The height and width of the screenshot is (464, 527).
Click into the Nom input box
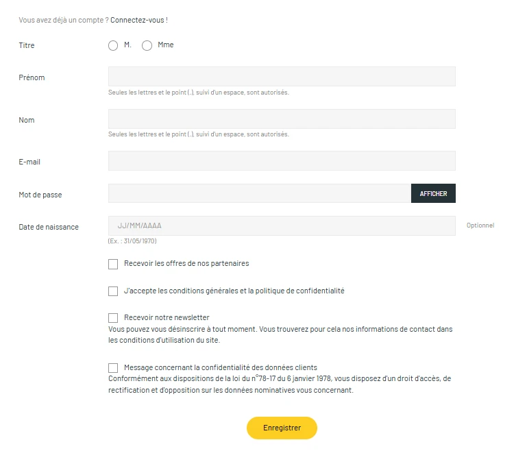point(282,119)
